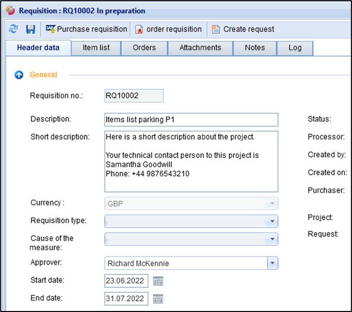This screenshot has width=352, height=312.
Task: Open the End date calendar picker
Action: pos(158,299)
